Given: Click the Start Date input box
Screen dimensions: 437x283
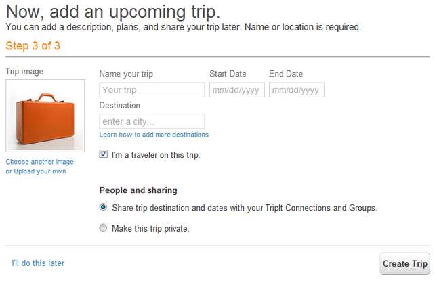Looking at the screenshot, I should (237, 90).
